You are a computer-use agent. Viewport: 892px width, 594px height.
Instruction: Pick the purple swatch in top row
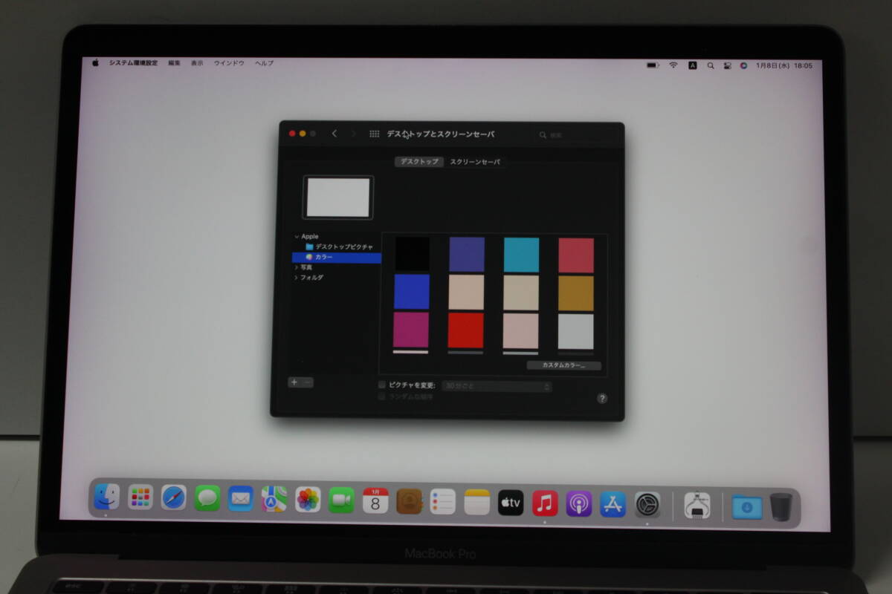pyautogui.click(x=467, y=255)
